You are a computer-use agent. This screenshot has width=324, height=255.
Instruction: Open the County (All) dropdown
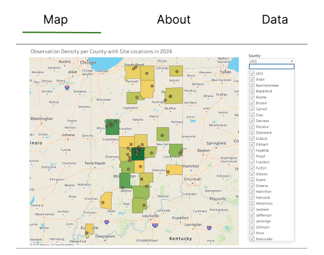coord(271,61)
